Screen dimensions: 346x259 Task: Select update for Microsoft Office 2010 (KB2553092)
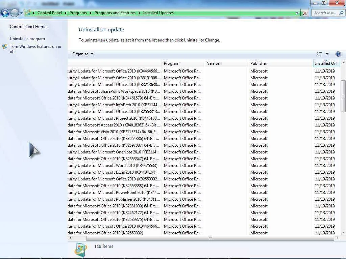pos(204,233)
